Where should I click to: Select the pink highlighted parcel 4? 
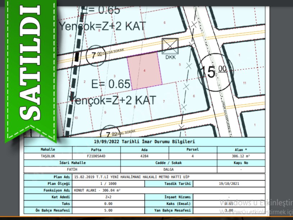coord(145,71)
